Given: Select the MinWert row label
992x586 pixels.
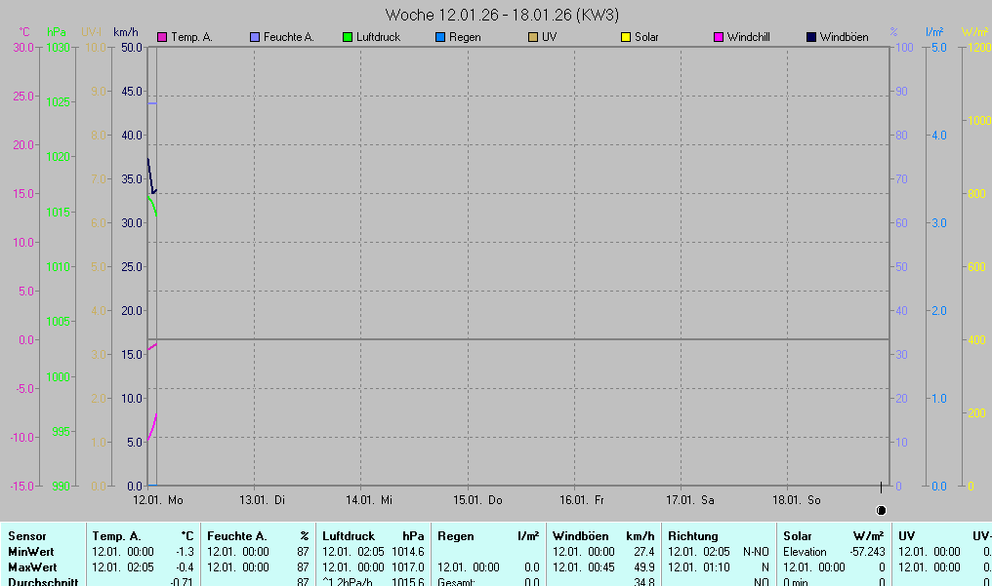Looking at the screenshot, I should [31, 552].
